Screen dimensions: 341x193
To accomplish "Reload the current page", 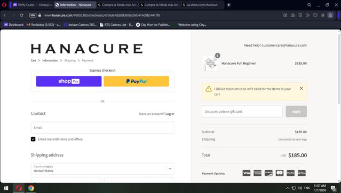I will (x=21, y=16).
